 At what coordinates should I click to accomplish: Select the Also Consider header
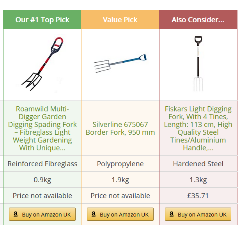pyautogui.click(x=198, y=20)
